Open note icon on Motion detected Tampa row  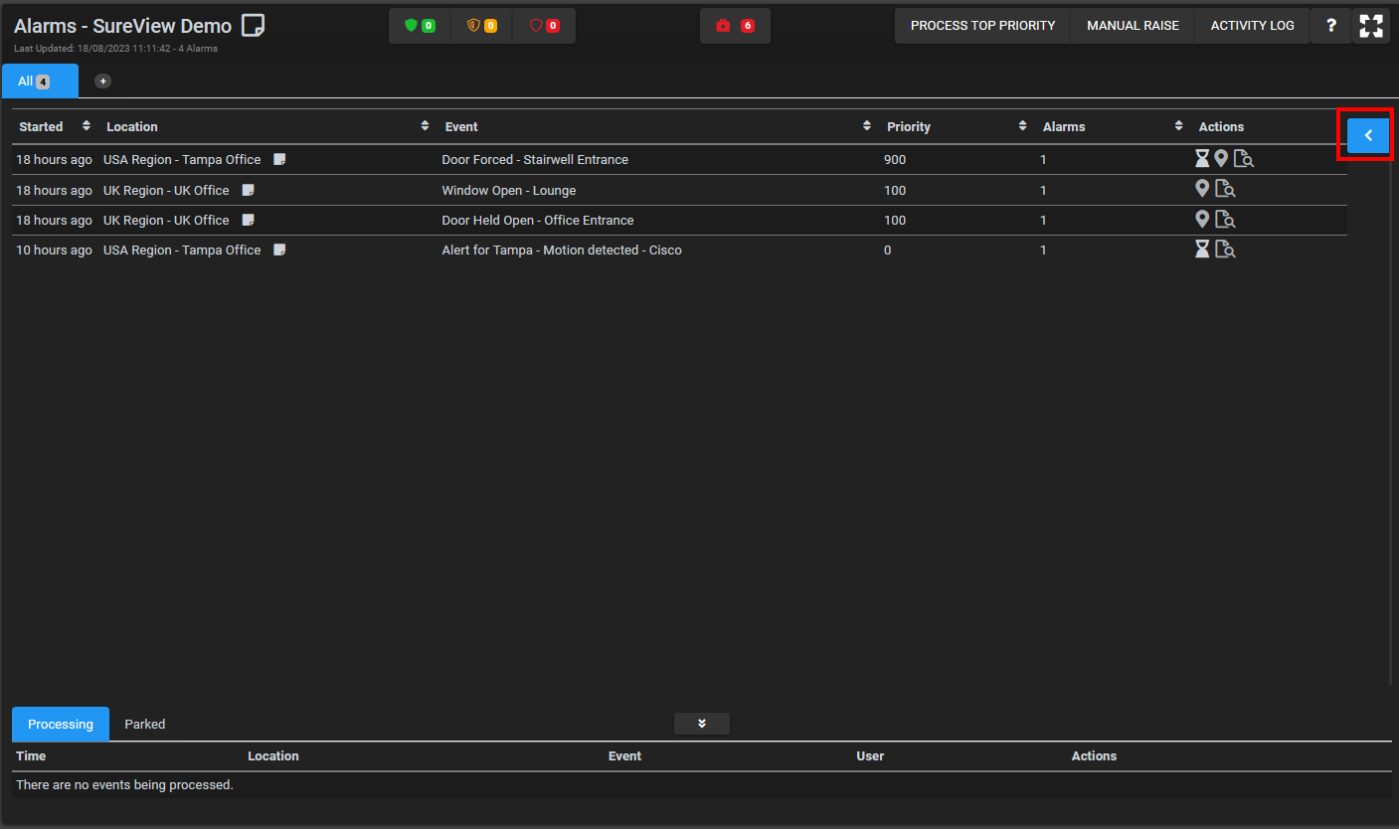280,249
